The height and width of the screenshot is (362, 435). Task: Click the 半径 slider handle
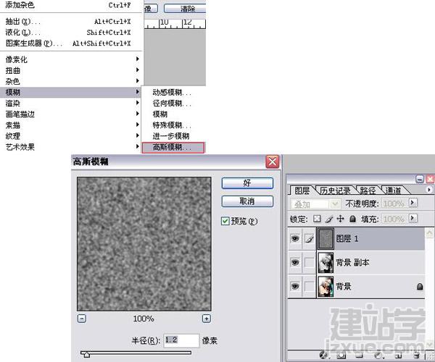(x=86, y=354)
